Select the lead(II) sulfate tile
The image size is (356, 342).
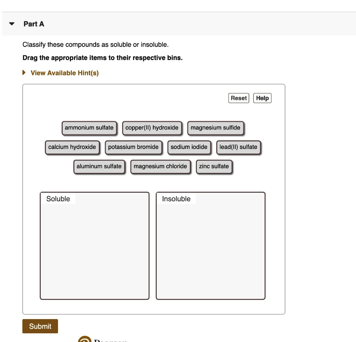(238, 147)
